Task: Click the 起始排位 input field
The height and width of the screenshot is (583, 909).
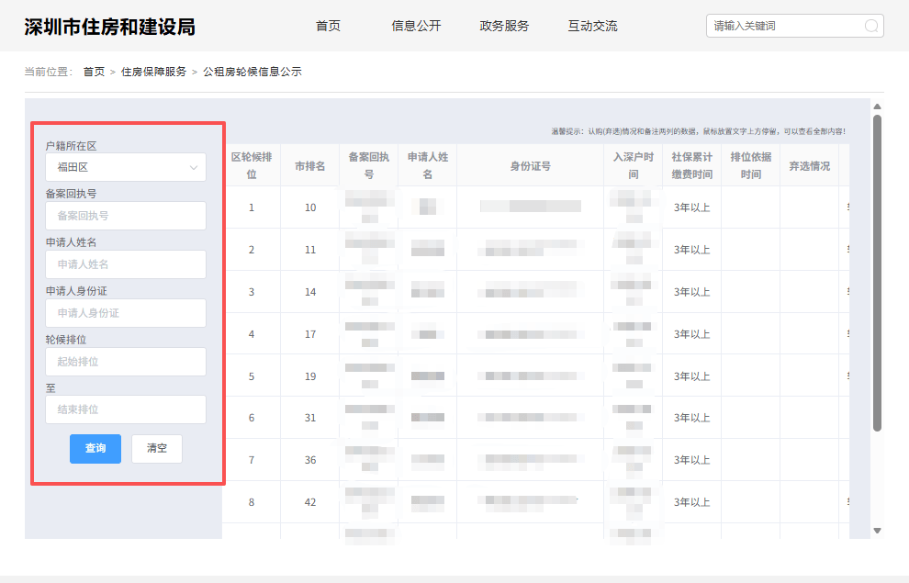Action: (126, 362)
